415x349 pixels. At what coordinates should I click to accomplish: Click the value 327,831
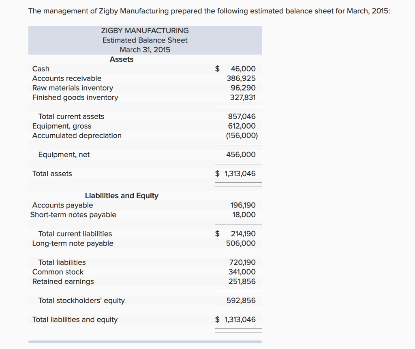tap(243, 97)
